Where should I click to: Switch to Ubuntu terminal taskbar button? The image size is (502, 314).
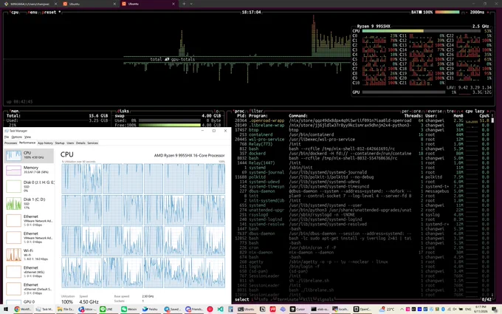tap(246, 309)
